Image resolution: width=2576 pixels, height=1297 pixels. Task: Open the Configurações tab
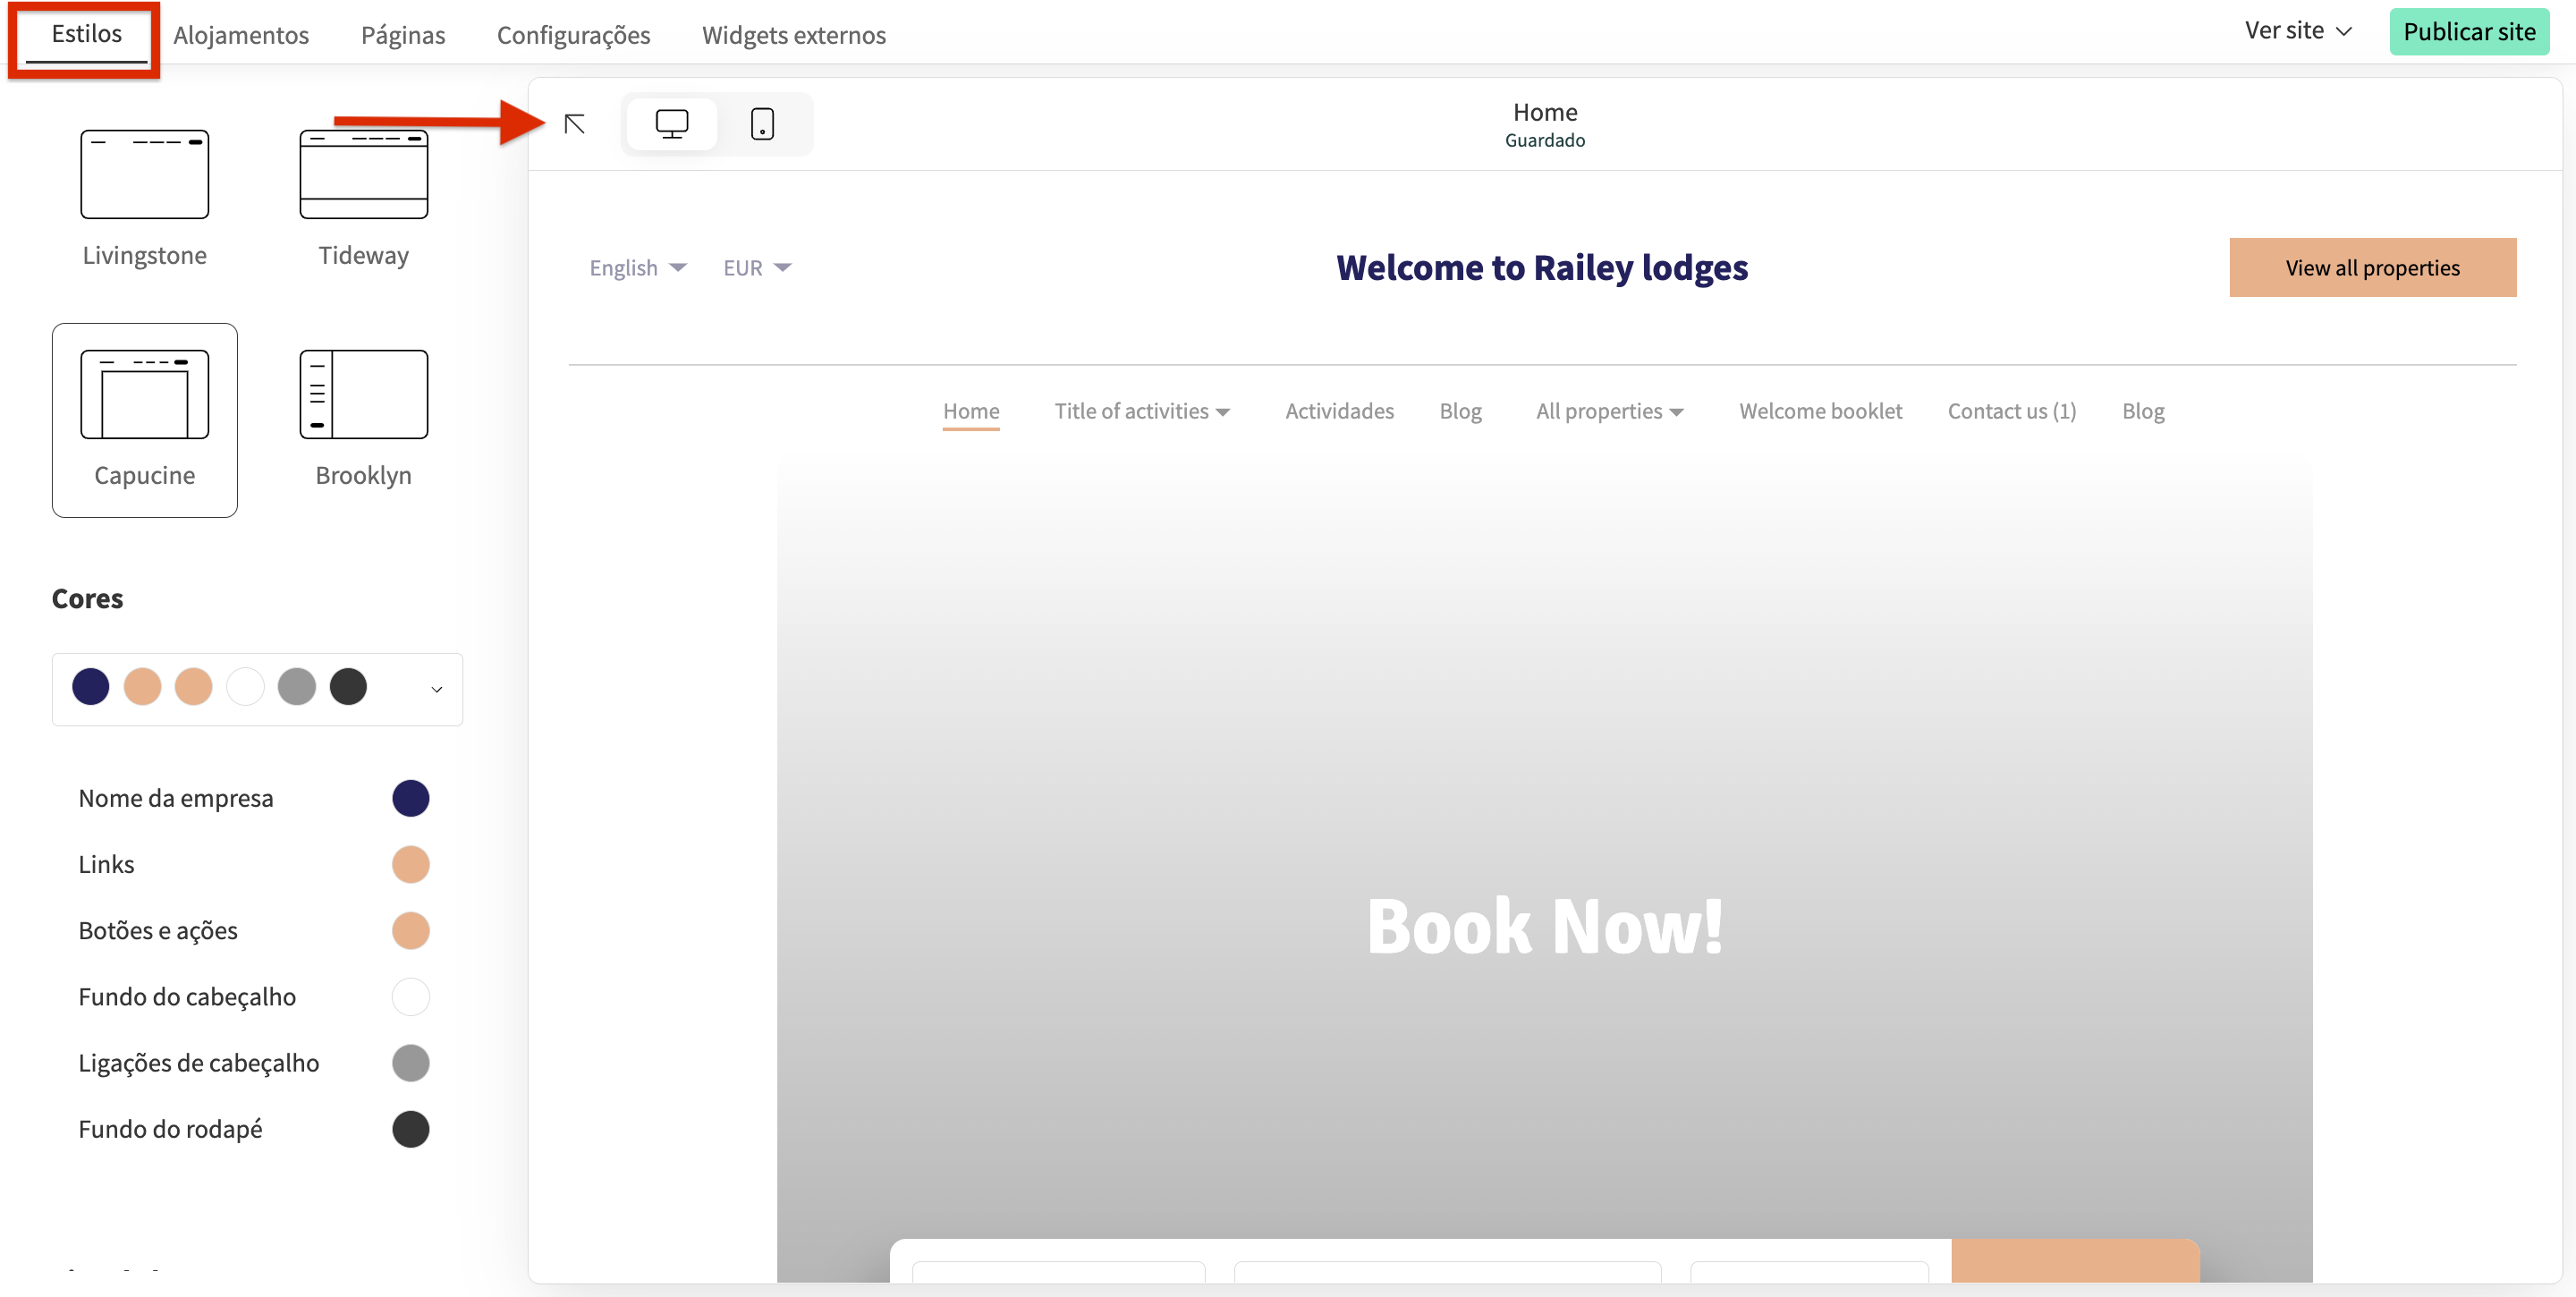pos(573,35)
